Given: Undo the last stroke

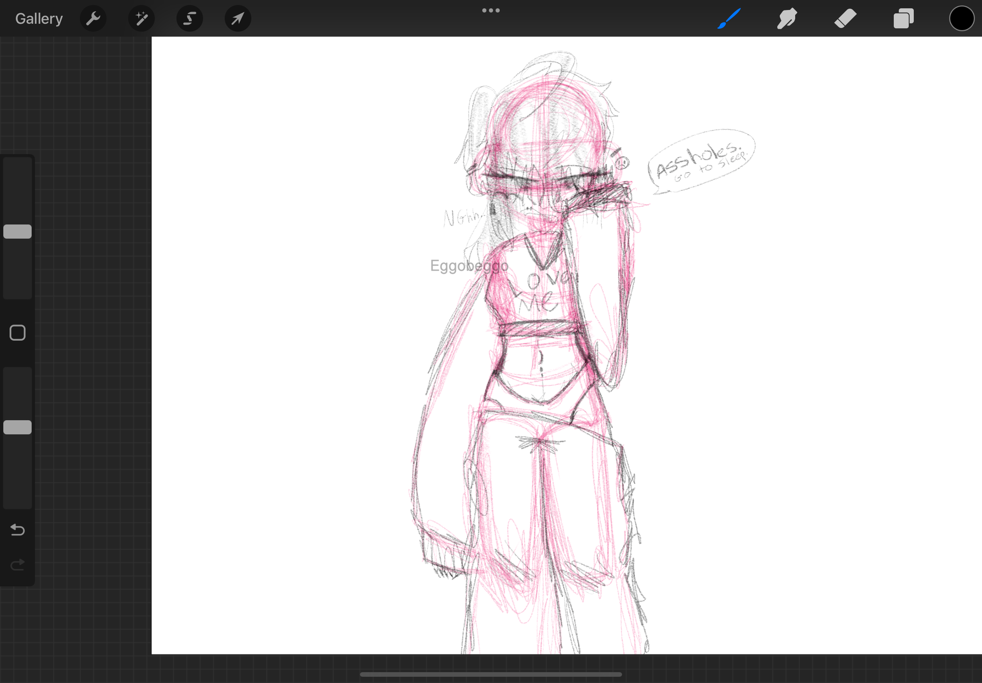Looking at the screenshot, I should click(x=17, y=530).
